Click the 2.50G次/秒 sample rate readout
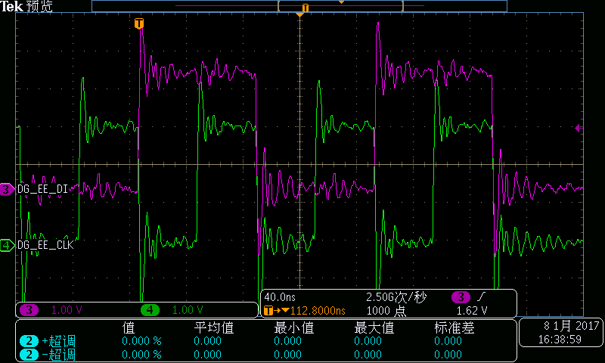Viewport: 605px width, 363px height. (x=396, y=297)
